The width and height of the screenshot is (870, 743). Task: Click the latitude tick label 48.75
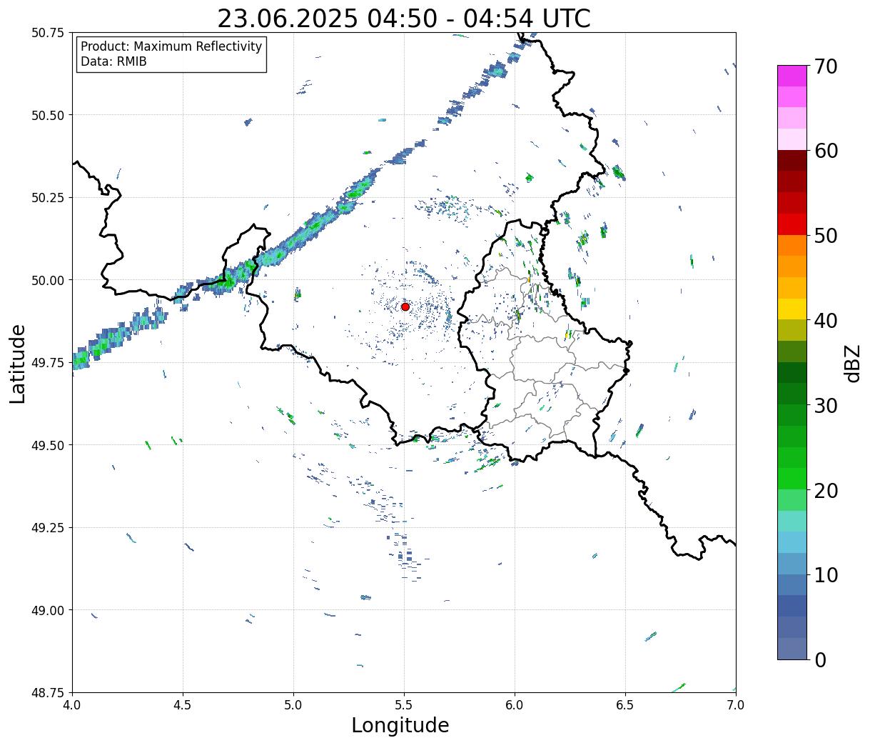coord(47,693)
